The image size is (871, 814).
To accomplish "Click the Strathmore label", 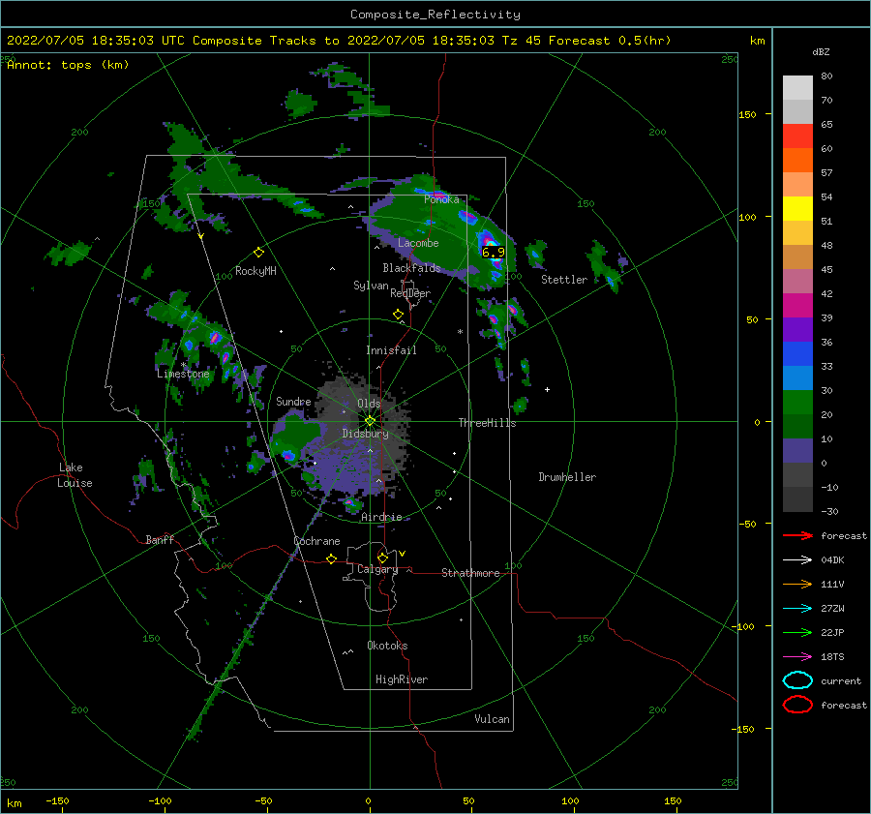I will coord(470,573).
